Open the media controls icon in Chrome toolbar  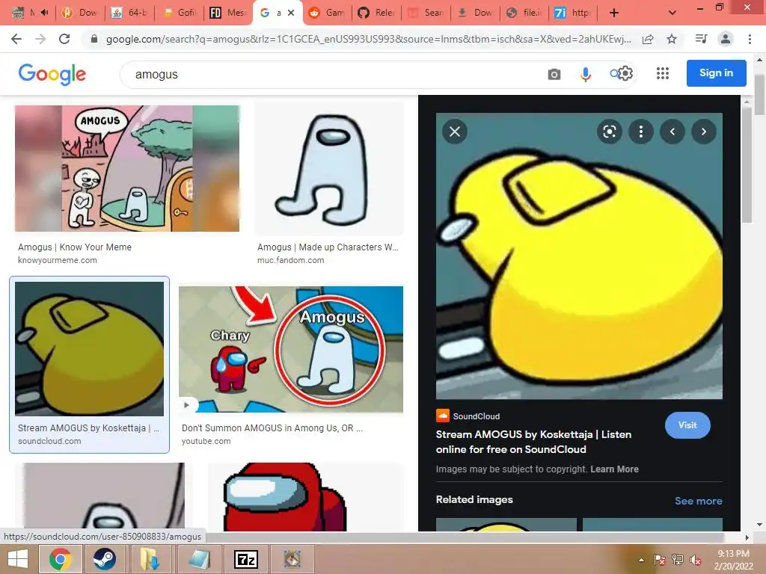click(x=701, y=39)
